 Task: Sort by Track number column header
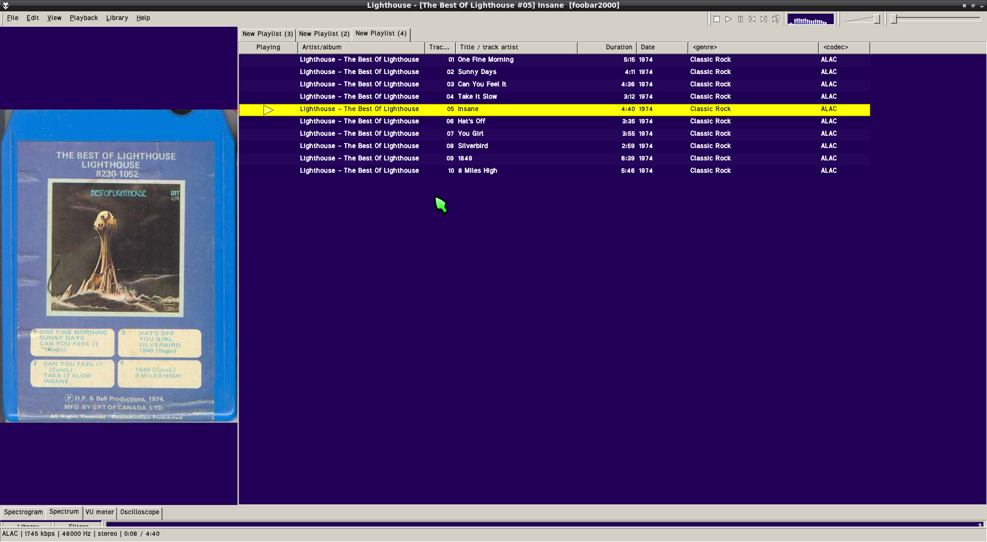(x=440, y=47)
